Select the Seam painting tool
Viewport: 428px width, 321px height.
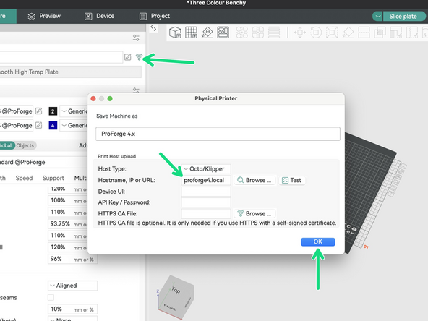pos(412,33)
